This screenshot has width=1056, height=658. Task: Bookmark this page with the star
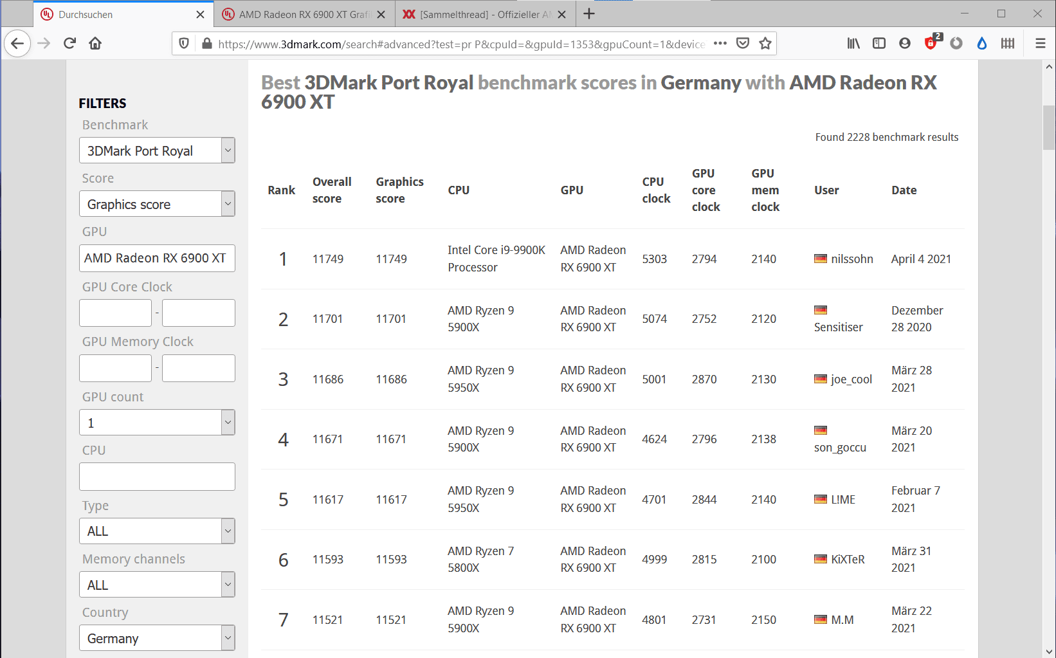tap(765, 43)
